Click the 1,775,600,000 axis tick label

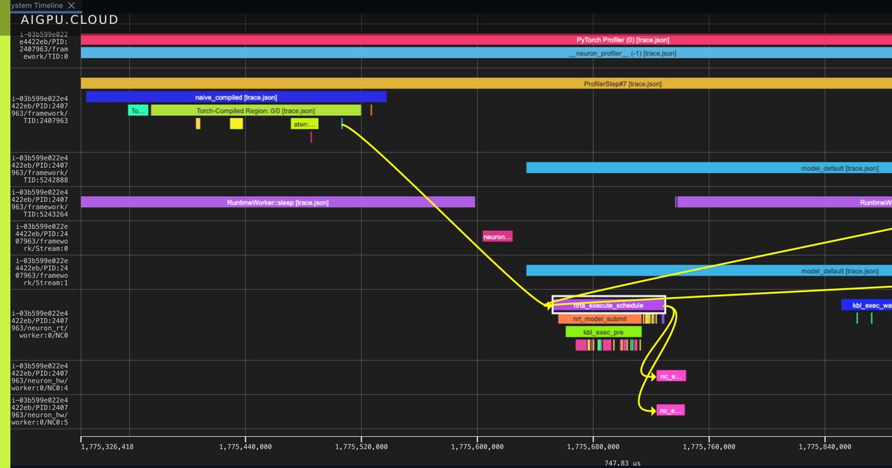click(477, 446)
